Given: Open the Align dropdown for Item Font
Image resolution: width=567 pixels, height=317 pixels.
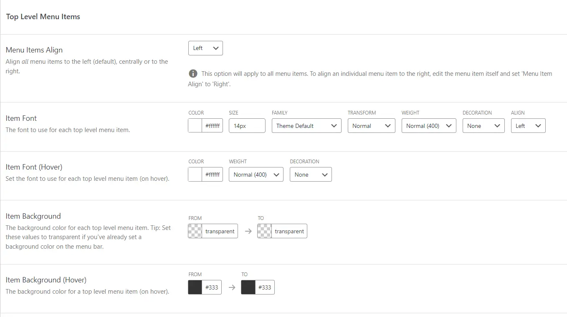Looking at the screenshot, I should 528,125.
